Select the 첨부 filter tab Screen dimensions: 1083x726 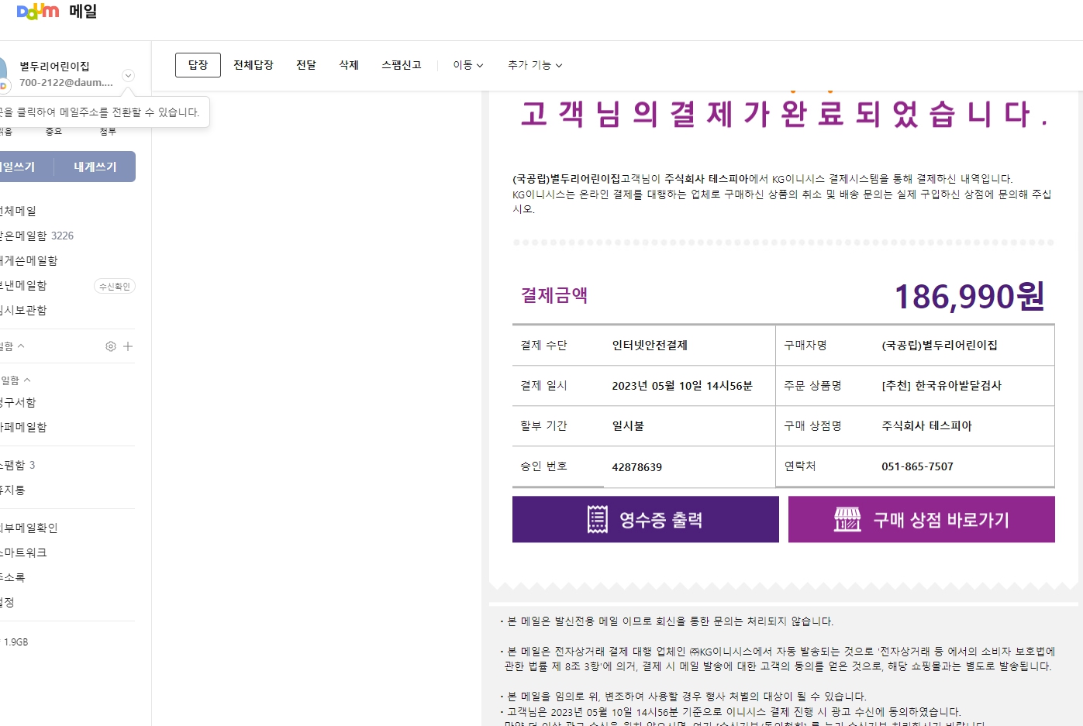tap(108, 132)
